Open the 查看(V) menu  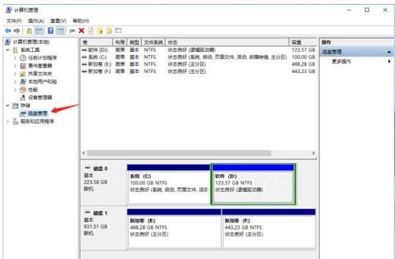pos(59,21)
